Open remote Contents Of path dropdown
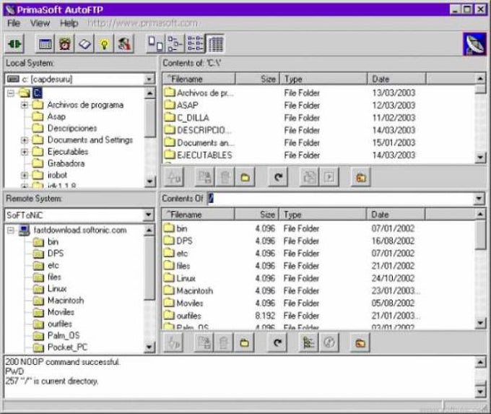Viewport: 491px width, 414px height. pos(479,199)
